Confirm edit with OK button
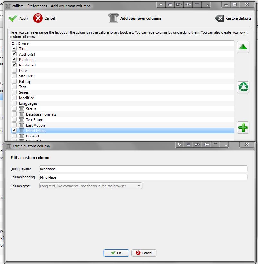Image resolution: width=258 pixels, height=264 pixels. click(x=116, y=253)
